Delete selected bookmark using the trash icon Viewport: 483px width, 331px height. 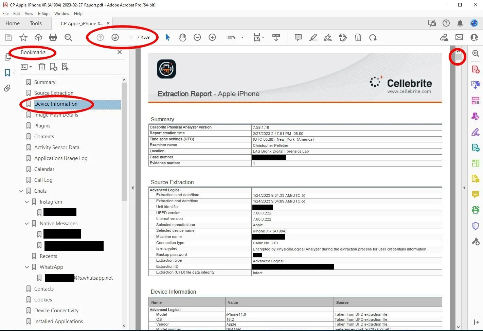click(42, 67)
